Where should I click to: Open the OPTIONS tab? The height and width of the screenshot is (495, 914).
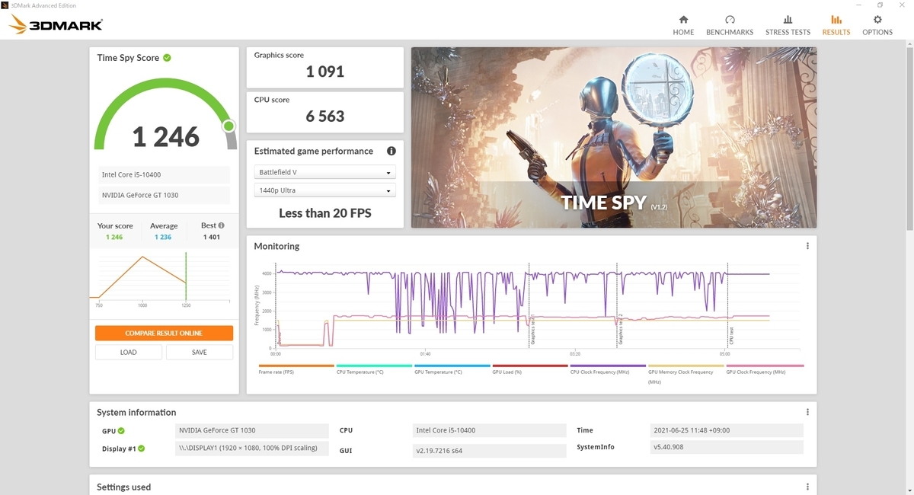pyautogui.click(x=877, y=25)
